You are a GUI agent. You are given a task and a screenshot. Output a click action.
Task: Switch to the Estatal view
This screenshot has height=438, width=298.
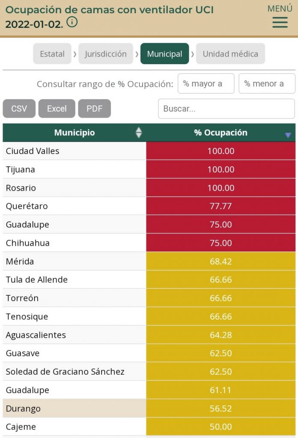click(x=52, y=53)
